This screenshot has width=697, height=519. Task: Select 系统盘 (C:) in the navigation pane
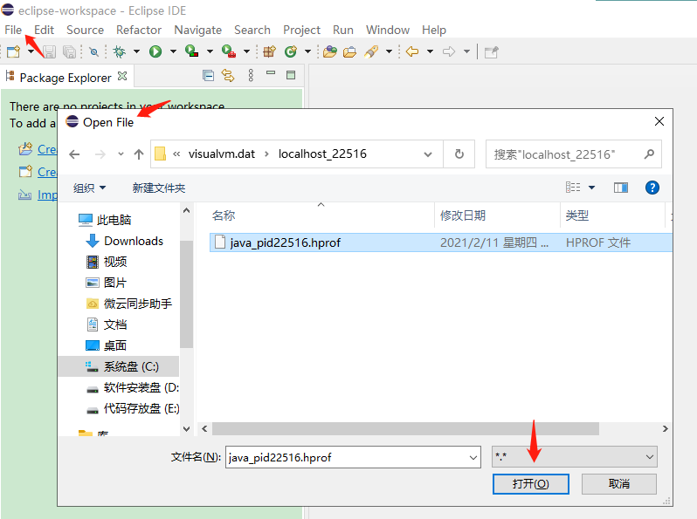(x=119, y=366)
